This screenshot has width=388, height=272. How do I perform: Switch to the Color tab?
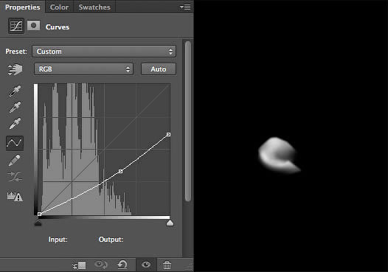(x=59, y=7)
